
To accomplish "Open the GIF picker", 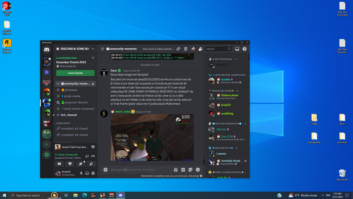I will [x=183, y=169].
